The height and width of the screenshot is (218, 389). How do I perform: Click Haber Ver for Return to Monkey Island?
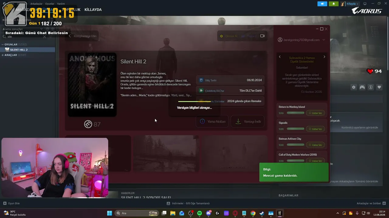coord(315,113)
